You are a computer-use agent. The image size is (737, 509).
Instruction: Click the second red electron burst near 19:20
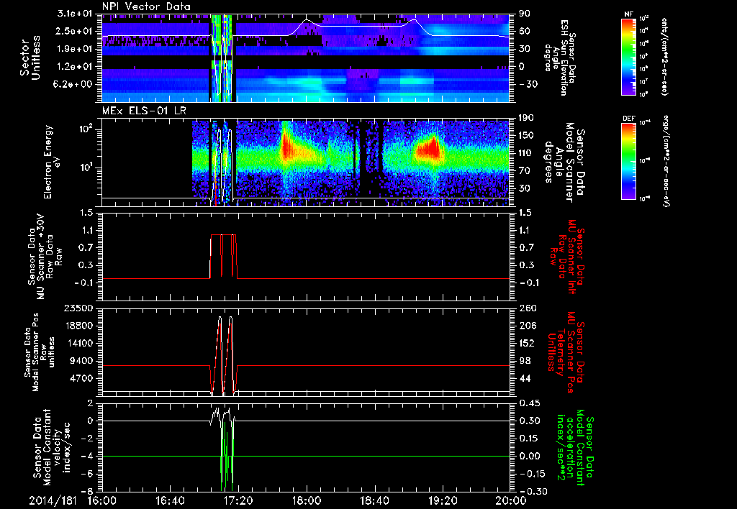[x=429, y=147]
